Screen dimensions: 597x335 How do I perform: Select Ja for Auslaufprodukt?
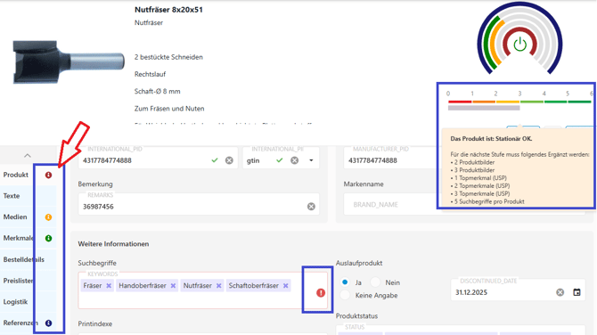pyautogui.click(x=345, y=282)
